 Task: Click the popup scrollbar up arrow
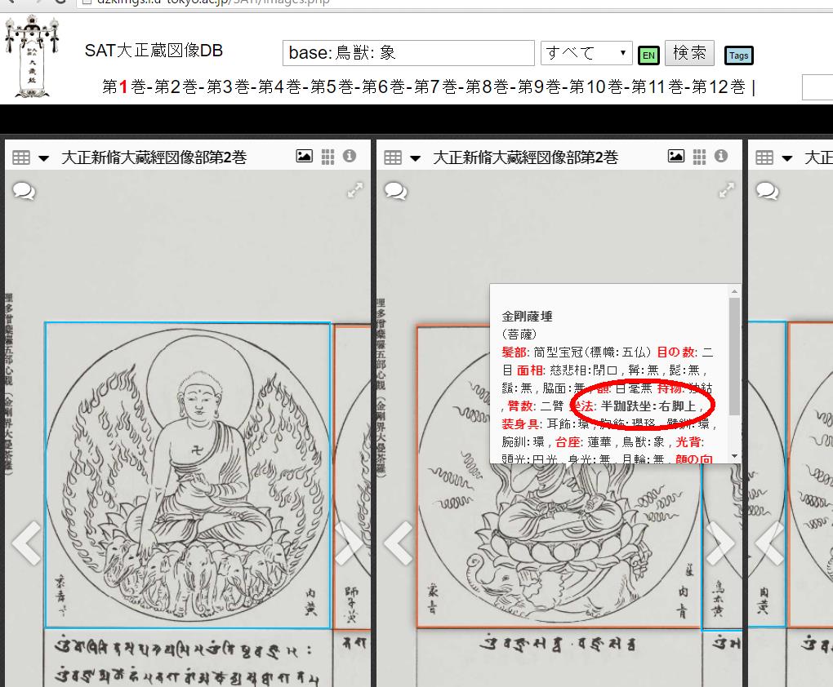734,291
